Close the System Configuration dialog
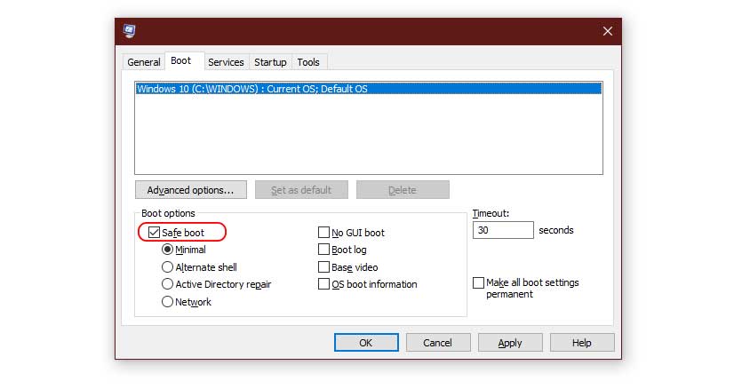This screenshot has width=742, height=389. (608, 31)
